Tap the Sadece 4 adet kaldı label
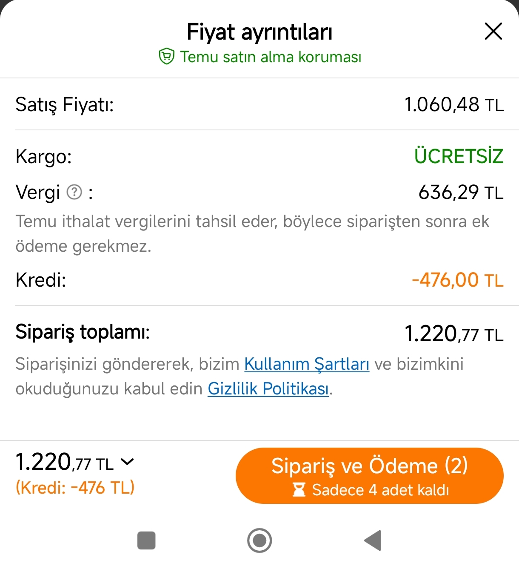 [380, 490]
